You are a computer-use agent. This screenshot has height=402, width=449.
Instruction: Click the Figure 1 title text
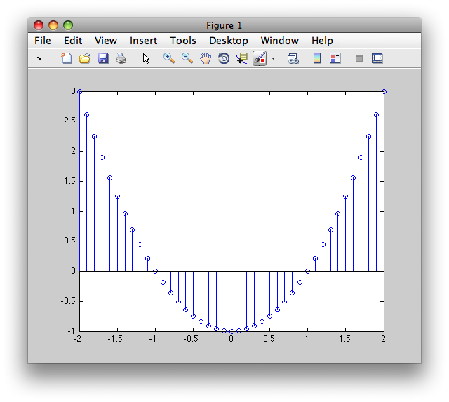click(224, 25)
